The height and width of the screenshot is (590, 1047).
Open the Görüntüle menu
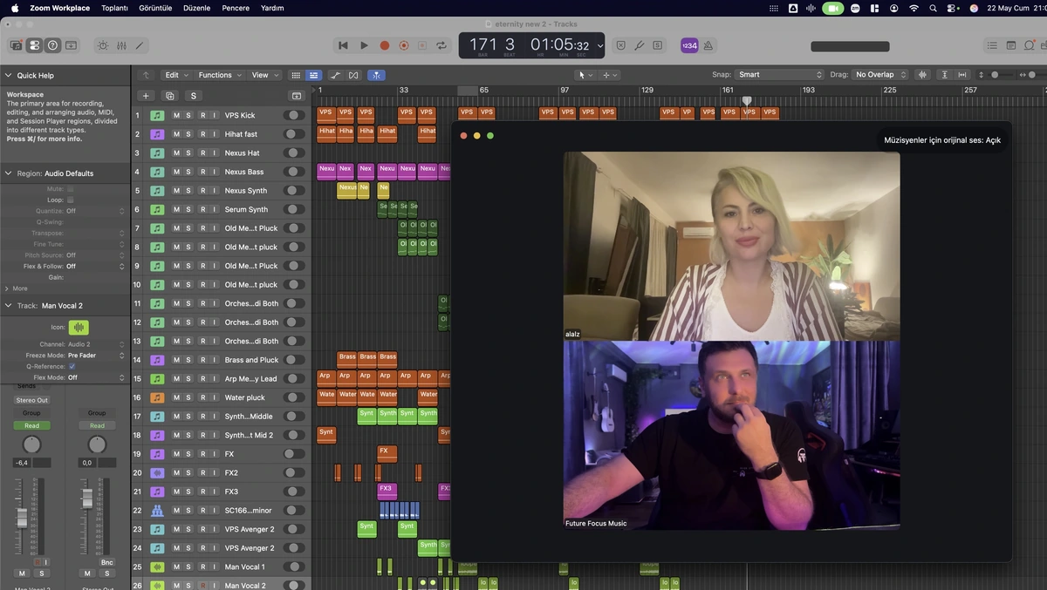(x=156, y=8)
